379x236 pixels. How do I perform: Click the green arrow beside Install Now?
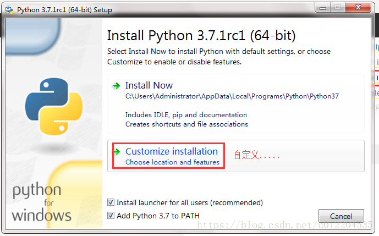116,86
